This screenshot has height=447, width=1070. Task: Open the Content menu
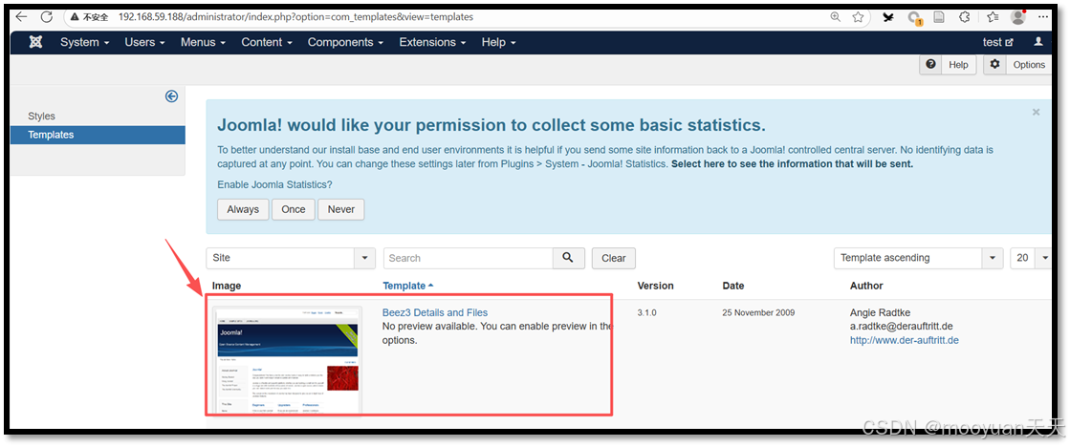click(267, 42)
